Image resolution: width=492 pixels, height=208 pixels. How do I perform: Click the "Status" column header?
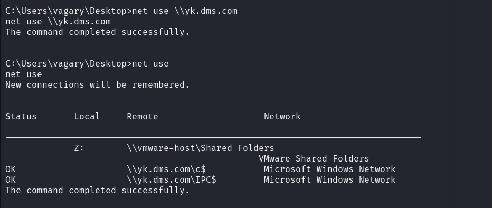[x=21, y=116]
